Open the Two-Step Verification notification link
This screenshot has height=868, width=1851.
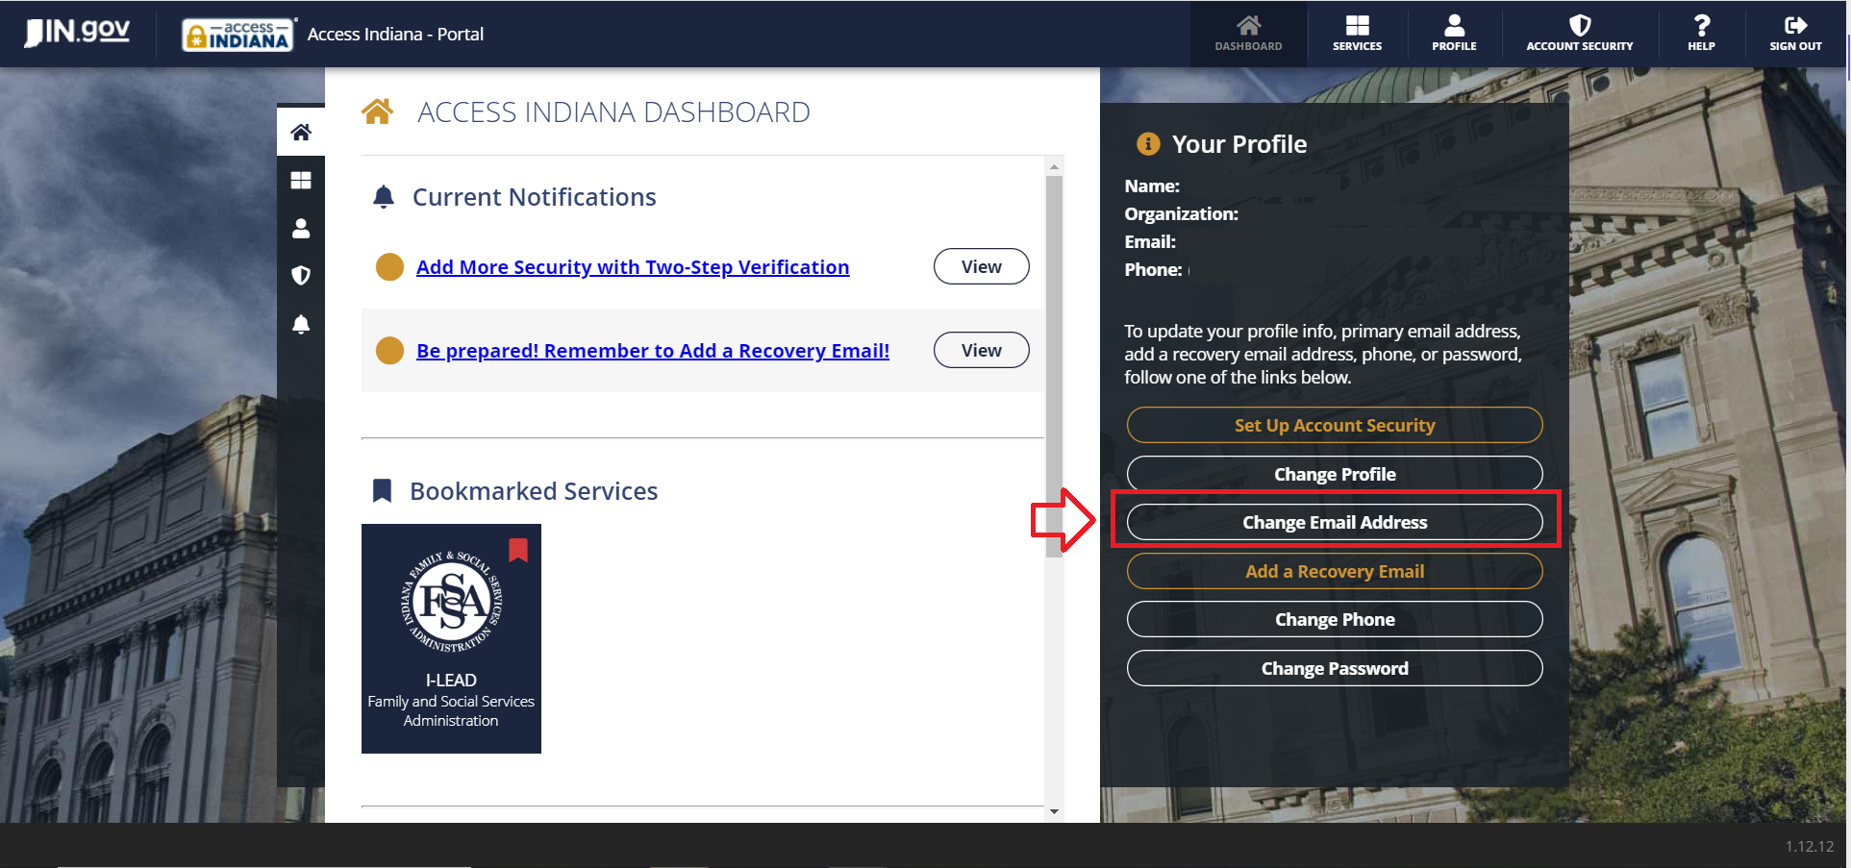[x=632, y=267]
